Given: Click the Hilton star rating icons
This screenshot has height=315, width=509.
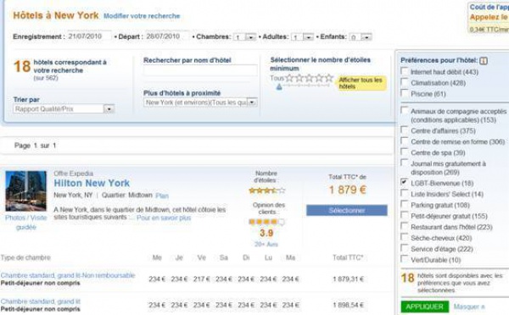Looking at the screenshot, I should click(267, 191).
